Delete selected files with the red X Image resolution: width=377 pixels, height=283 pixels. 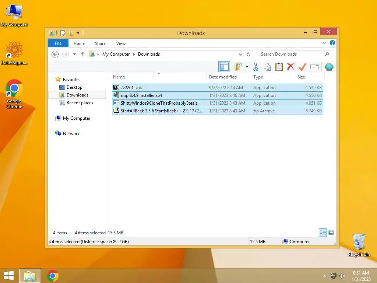[x=291, y=66]
